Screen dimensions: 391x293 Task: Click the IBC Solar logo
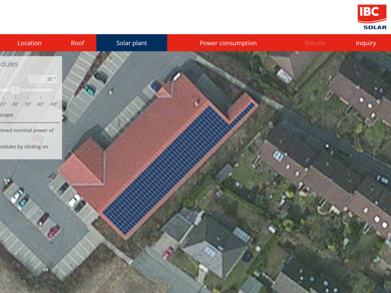[x=372, y=17]
